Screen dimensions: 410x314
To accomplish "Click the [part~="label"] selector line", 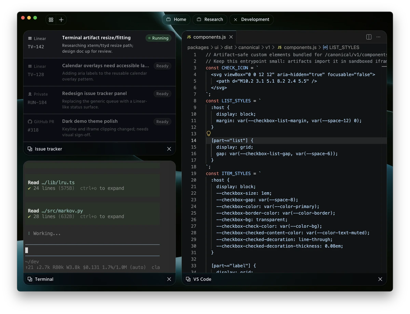I will (x=233, y=266).
